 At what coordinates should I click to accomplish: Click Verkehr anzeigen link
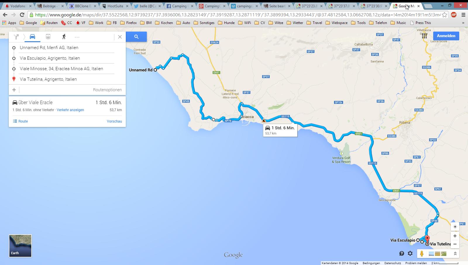point(70,110)
